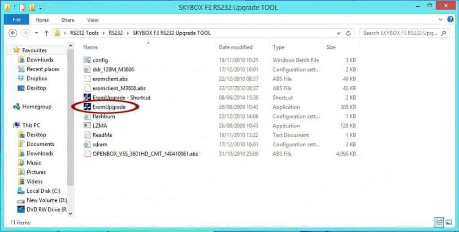Click the sdram configuration file icon
The image size is (459, 232).
point(87,144)
